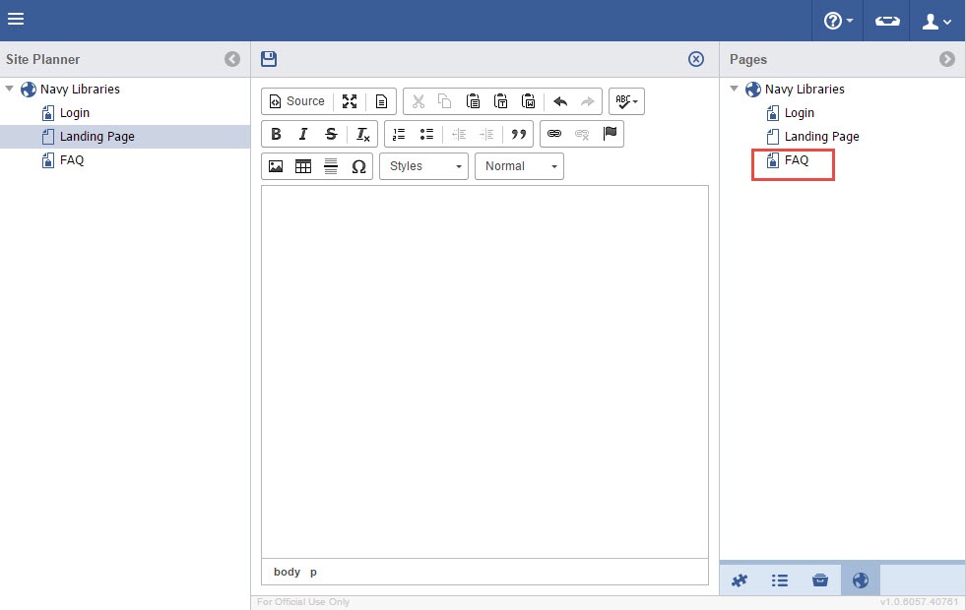The height and width of the screenshot is (610, 966).
Task: Click inside the empty editor text area
Action: click(x=484, y=371)
